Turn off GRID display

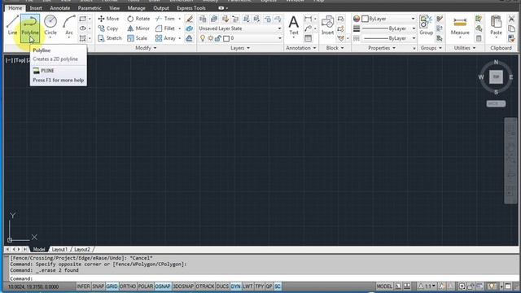click(x=112, y=286)
